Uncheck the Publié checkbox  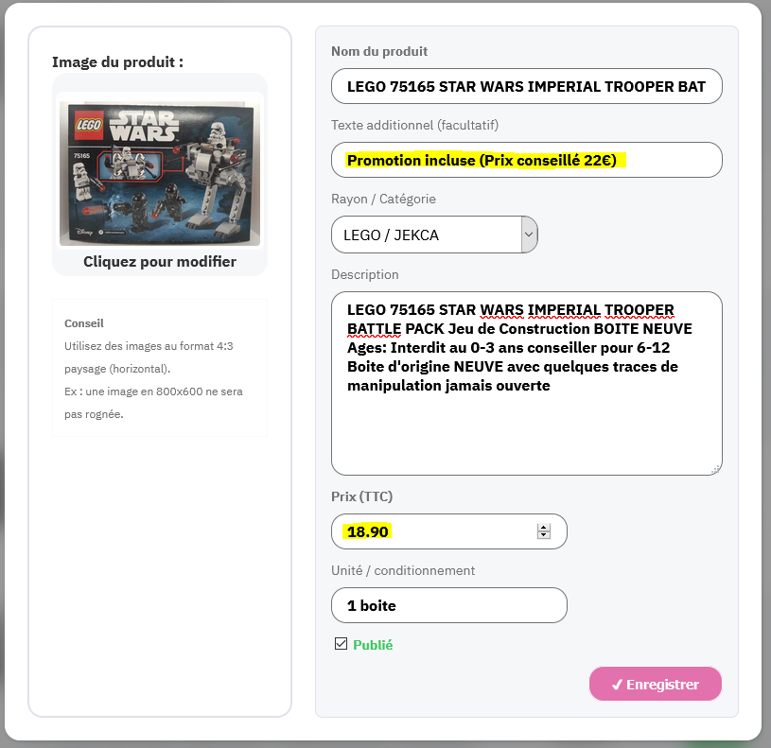coord(341,644)
